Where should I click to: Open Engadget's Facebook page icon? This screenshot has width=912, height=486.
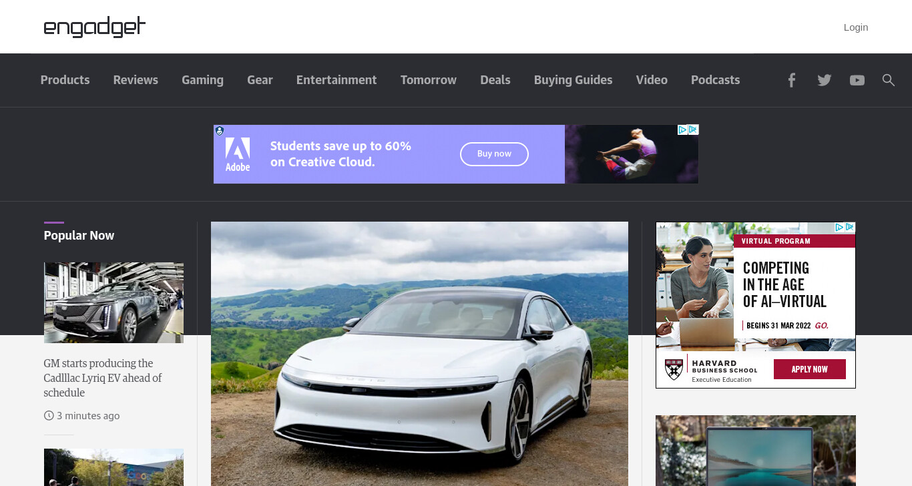792,80
